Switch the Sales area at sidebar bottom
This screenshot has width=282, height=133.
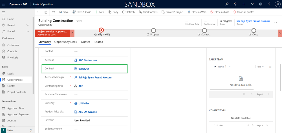[17, 130]
